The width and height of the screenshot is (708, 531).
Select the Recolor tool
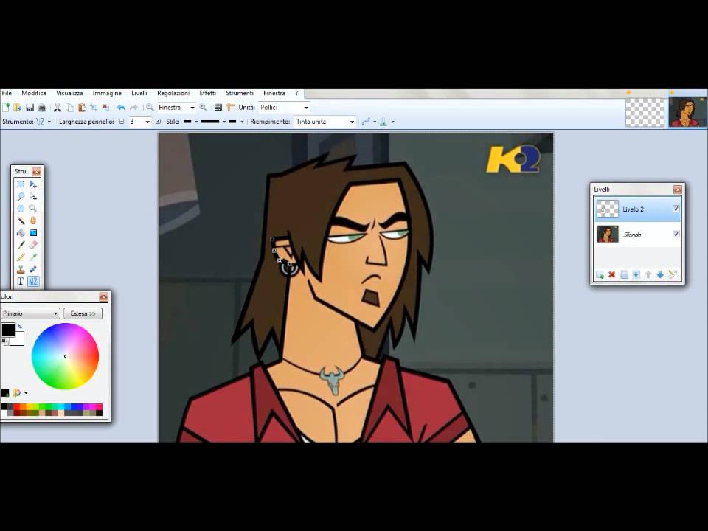[33, 270]
